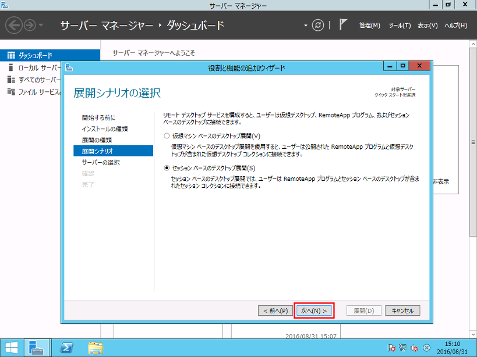Click the clock in the system tray
The image size is (477, 357).
click(453, 347)
